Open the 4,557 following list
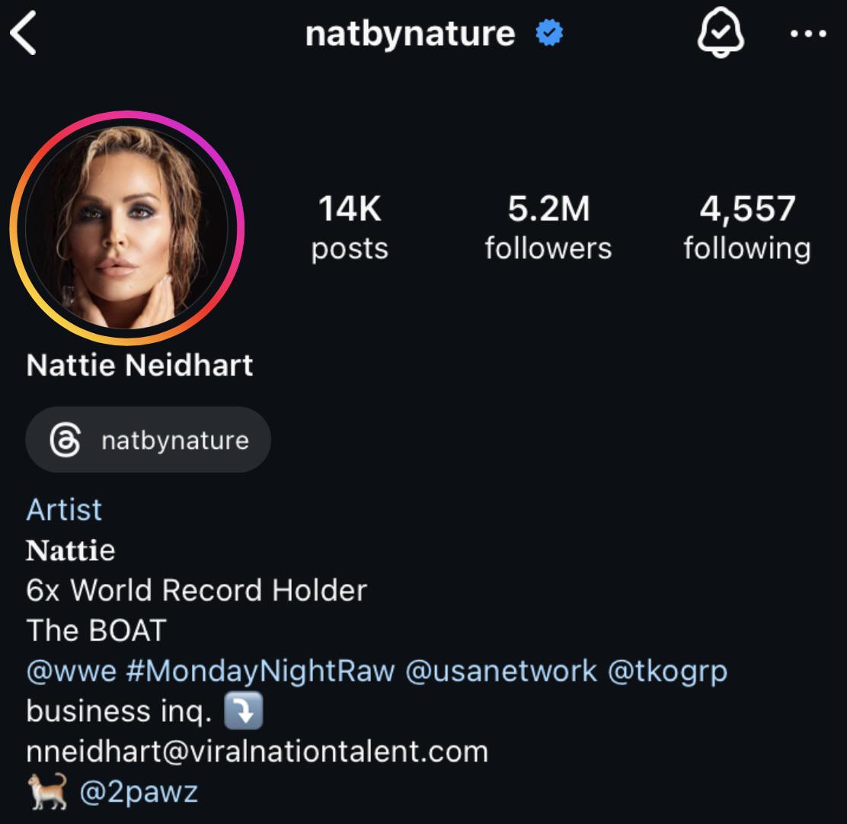Image resolution: width=847 pixels, height=824 pixels. click(746, 227)
